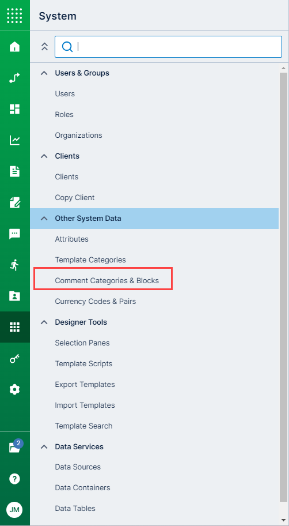The height and width of the screenshot is (526, 289).
Task: Open Comment Categories & Blocks
Action: pos(107,280)
